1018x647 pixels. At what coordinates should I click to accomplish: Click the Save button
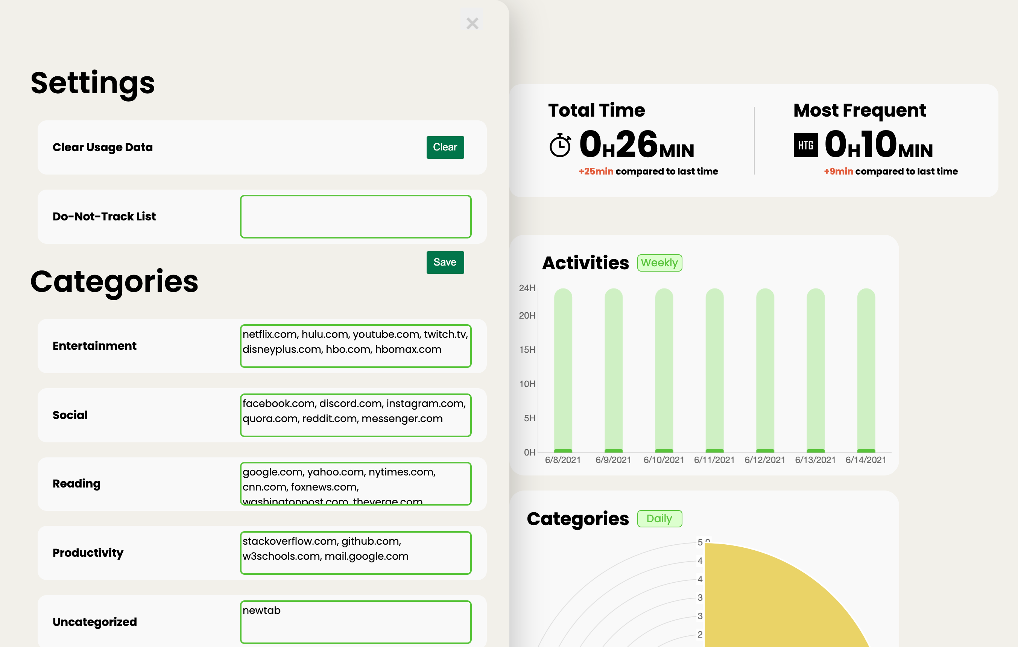click(445, 262)
